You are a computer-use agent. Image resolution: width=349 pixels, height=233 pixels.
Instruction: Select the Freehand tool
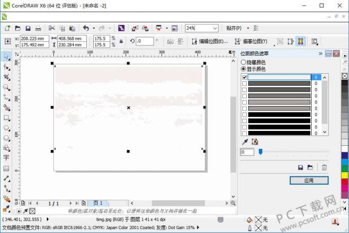click(6, 98)
